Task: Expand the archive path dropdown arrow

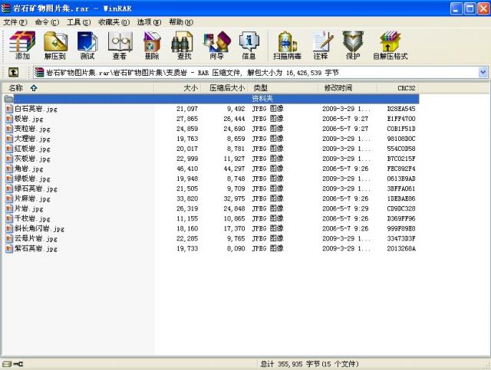Action: pyautogui.click(x=483, y=72)
